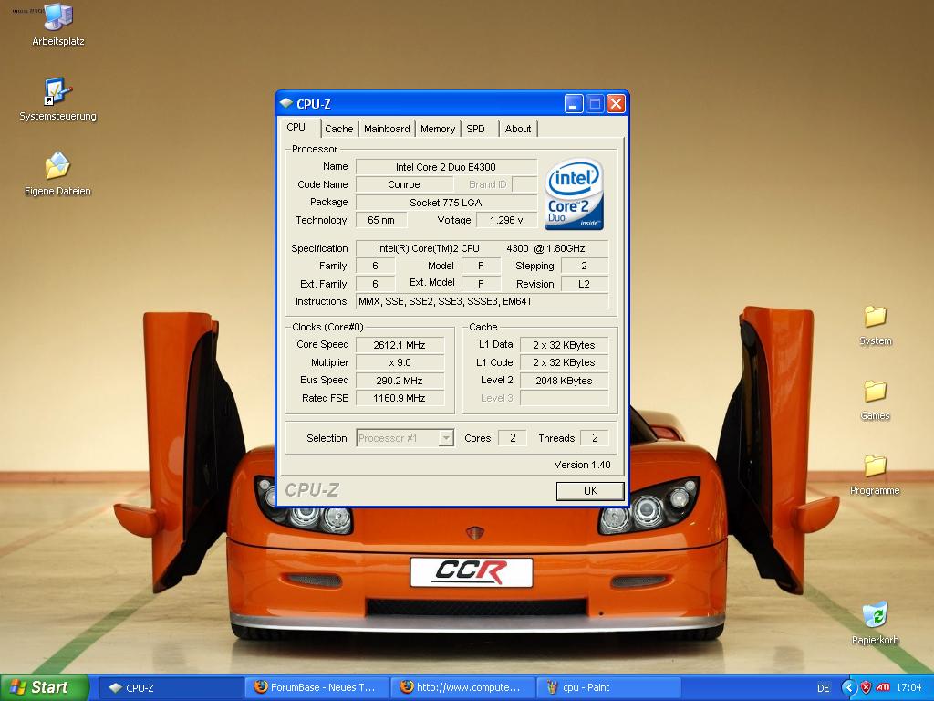This screenshot has width=934, height=701.
Task: Click the red security shield tray icon
Action: [867, 687]
